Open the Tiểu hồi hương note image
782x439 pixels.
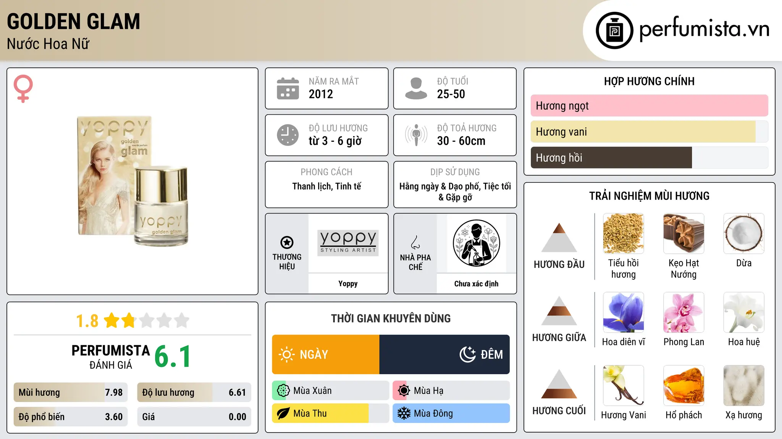623,234
